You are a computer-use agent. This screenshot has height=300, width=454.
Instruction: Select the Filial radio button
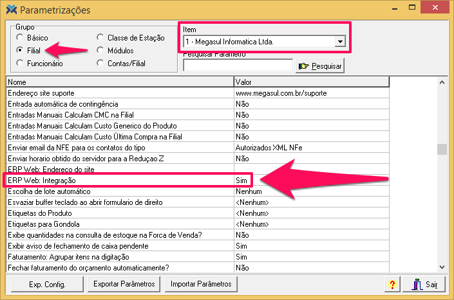pyautogui.click(x=21, y=50)
